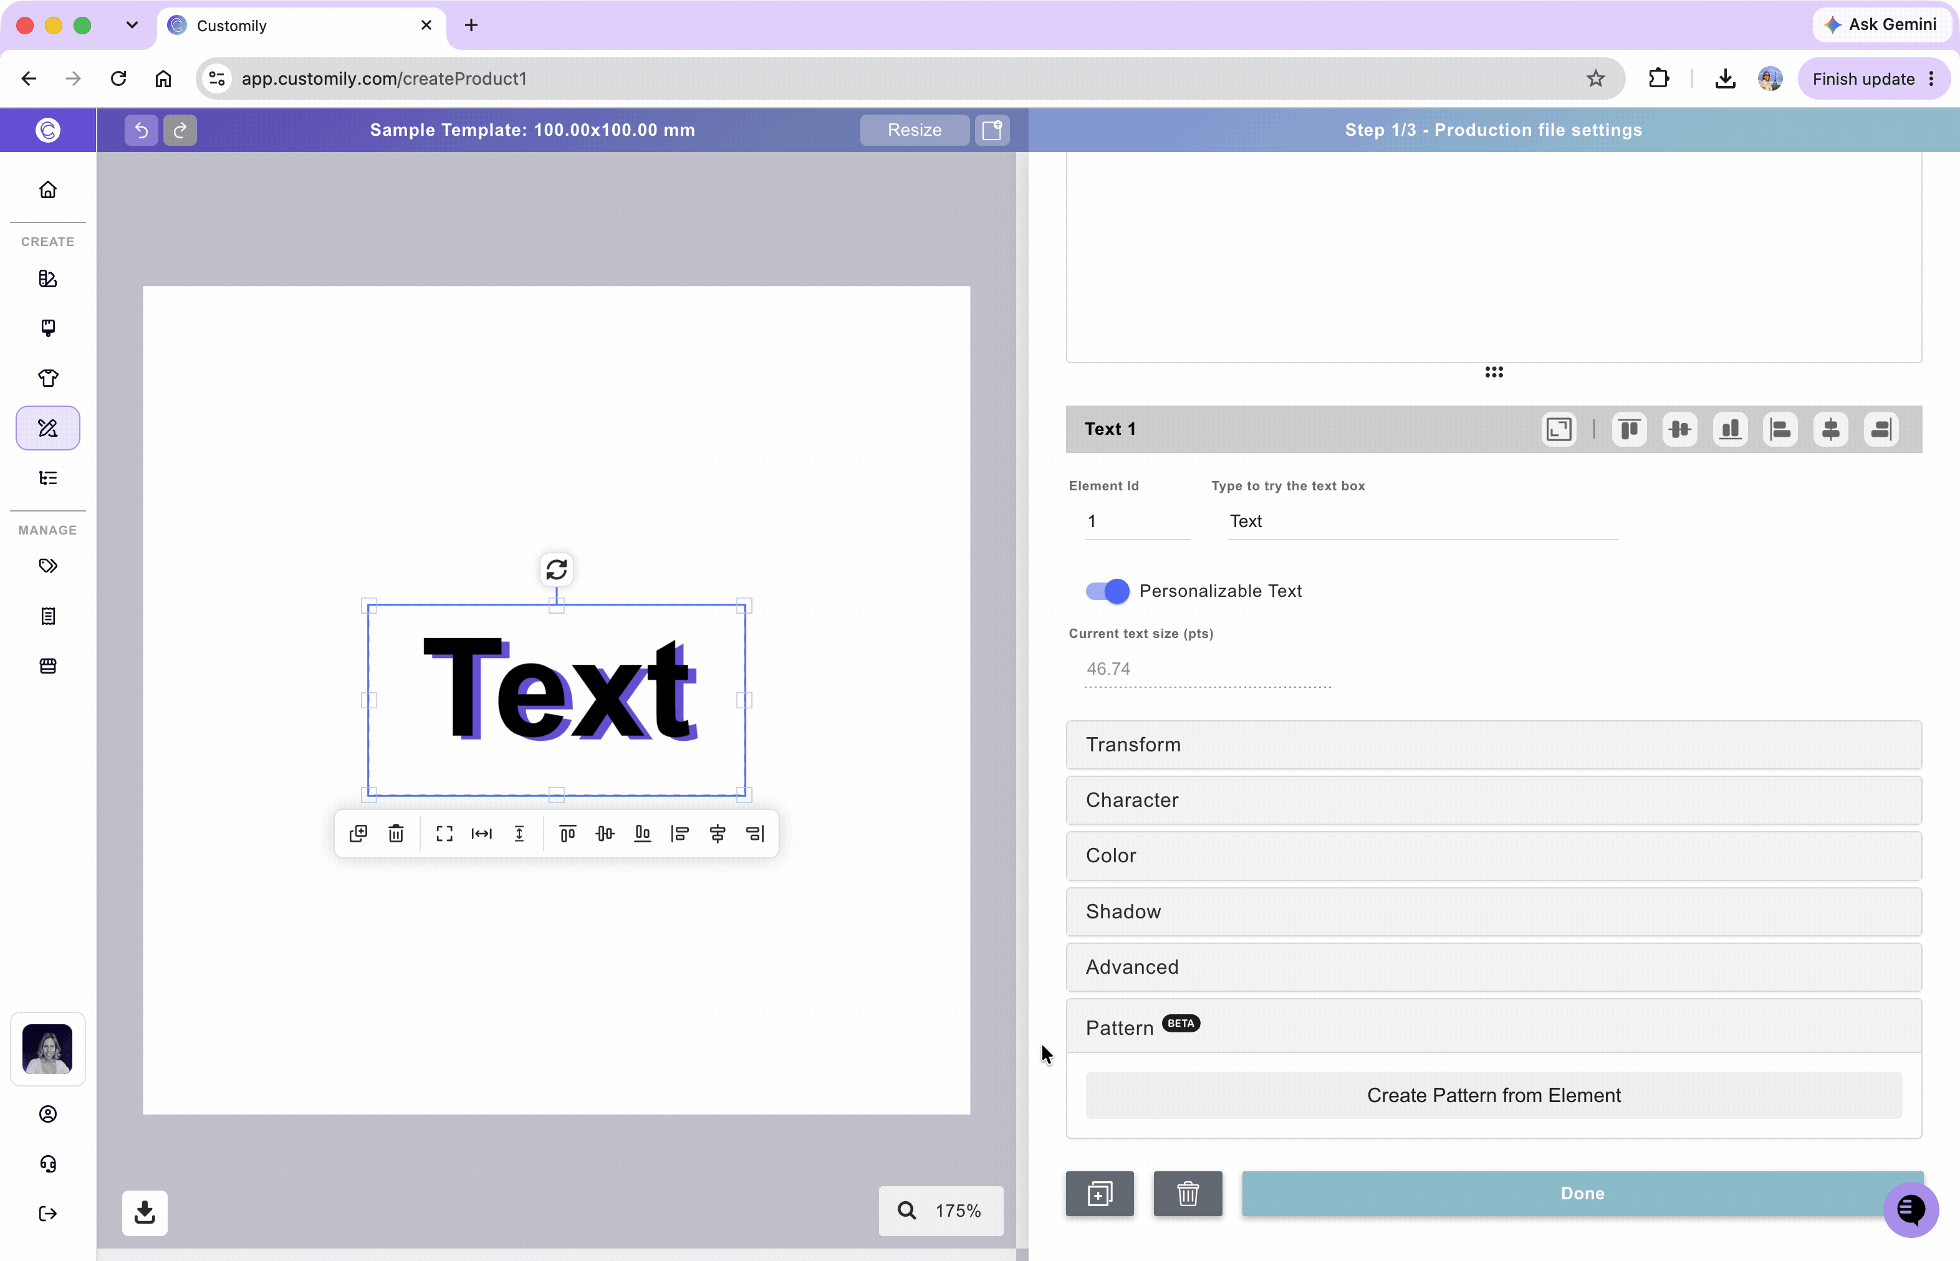This screenshot has width=1960, height=1261.
Task: Click the 175% zoom control
Action: pyautogui.click(x=941, y=1211)
